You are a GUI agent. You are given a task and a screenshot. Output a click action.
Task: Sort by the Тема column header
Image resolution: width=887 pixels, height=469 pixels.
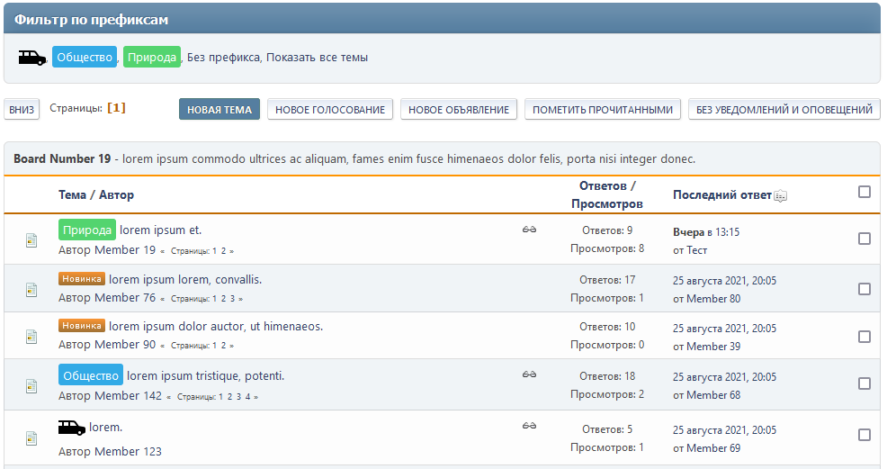coord(72,195)
